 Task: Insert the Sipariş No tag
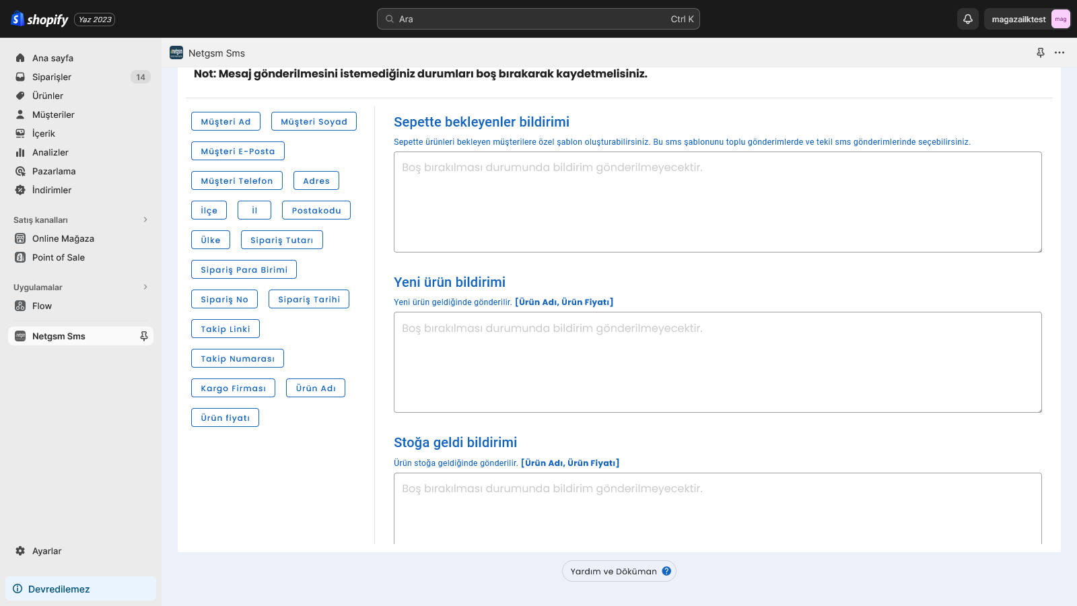pyautogui.click(x=224, y=299)
